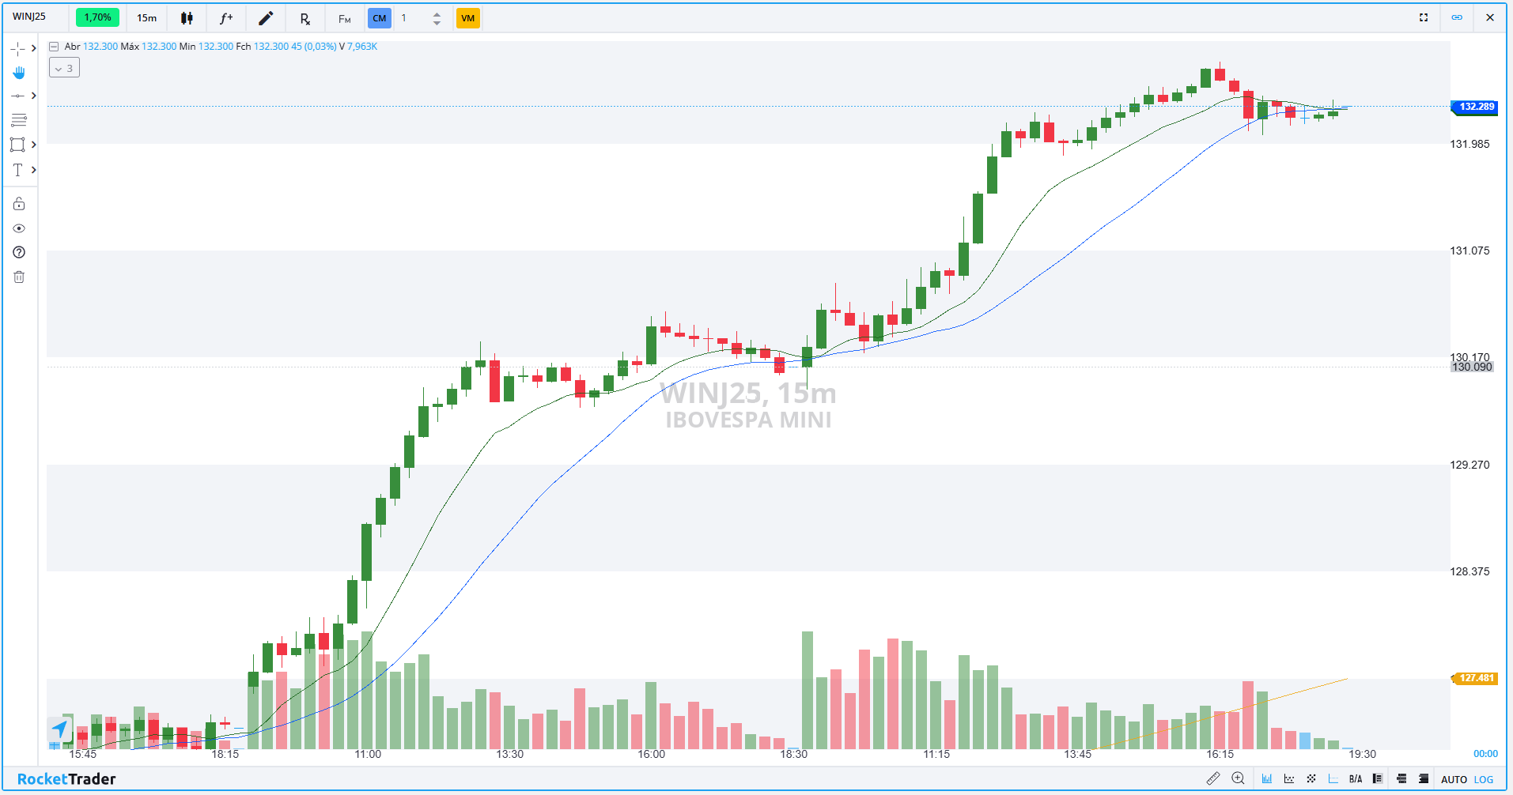The width and height of the screenshot is (1513, 795).
Task: Open the ruler measurement tool
Action: tap(1212, 778)
